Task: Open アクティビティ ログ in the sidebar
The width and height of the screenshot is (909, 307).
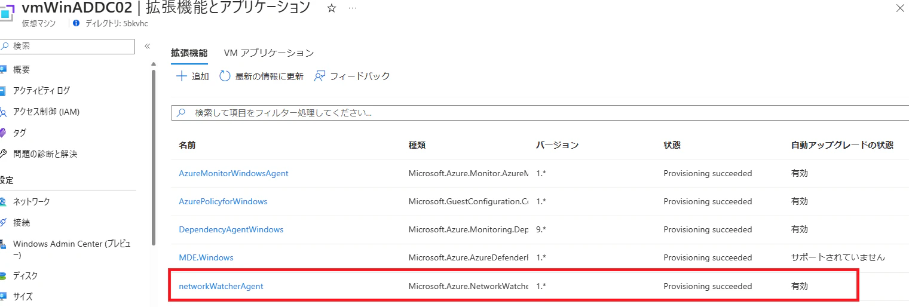Action: (x=41, y=90)
